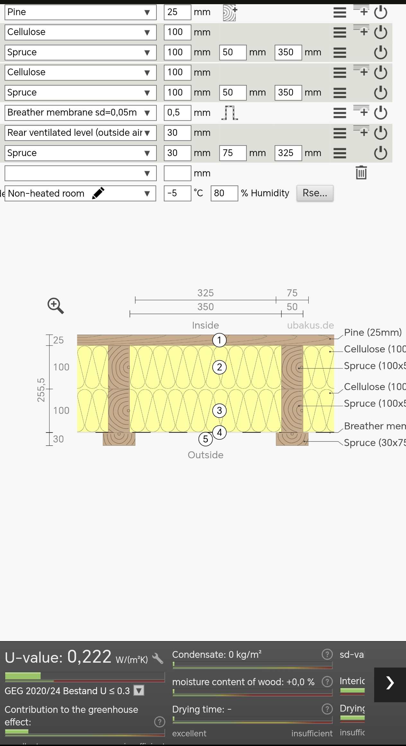The height and width of the screenshot is (746, 406).
Task: Click the U-value rating bar
Action: (x=85, y=676)
